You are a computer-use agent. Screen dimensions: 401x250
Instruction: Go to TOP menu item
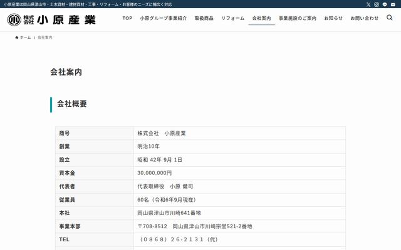pos(127,18)
